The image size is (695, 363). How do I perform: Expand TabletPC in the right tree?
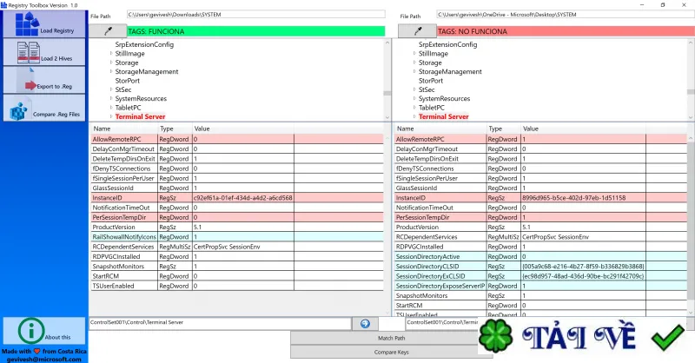pyautogui.click(x=414, y=108)
